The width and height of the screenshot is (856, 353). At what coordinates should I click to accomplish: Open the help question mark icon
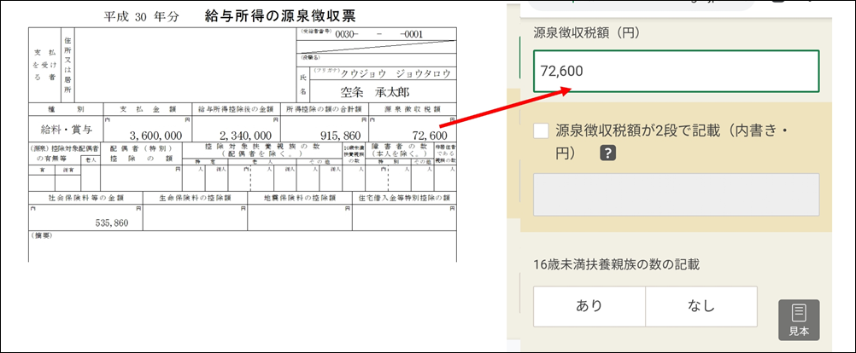click(607, 153)
